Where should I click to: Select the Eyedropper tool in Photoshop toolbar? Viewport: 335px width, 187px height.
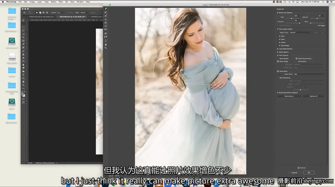point(23,44)
